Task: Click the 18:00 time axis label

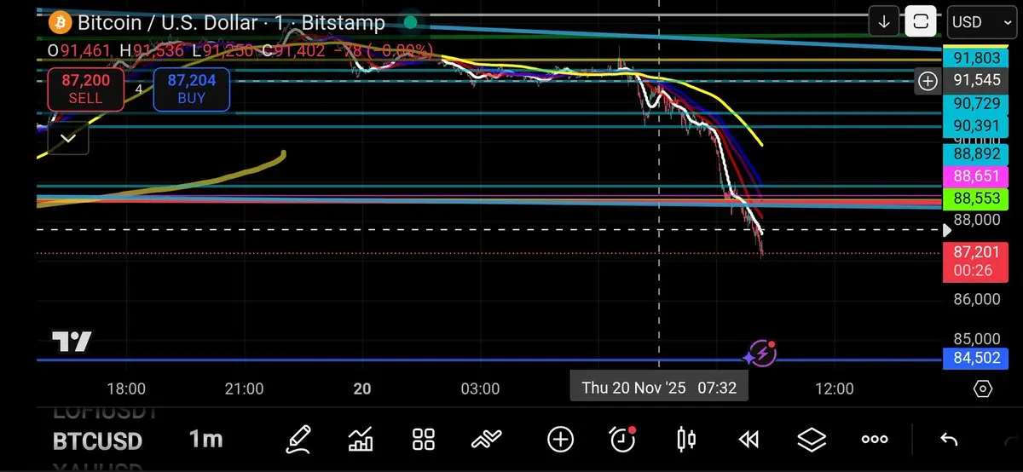Action: [126, 389]
